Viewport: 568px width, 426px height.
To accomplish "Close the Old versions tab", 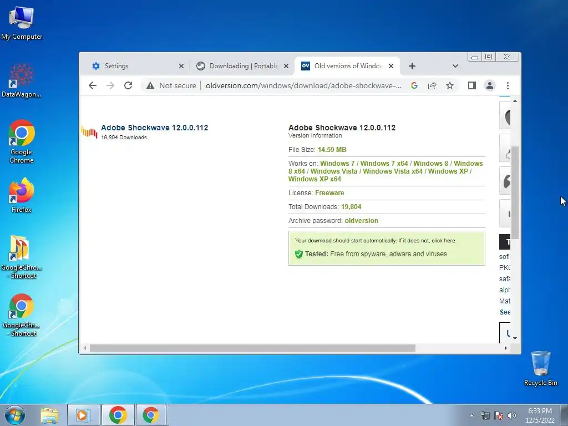I will (391, 66).
